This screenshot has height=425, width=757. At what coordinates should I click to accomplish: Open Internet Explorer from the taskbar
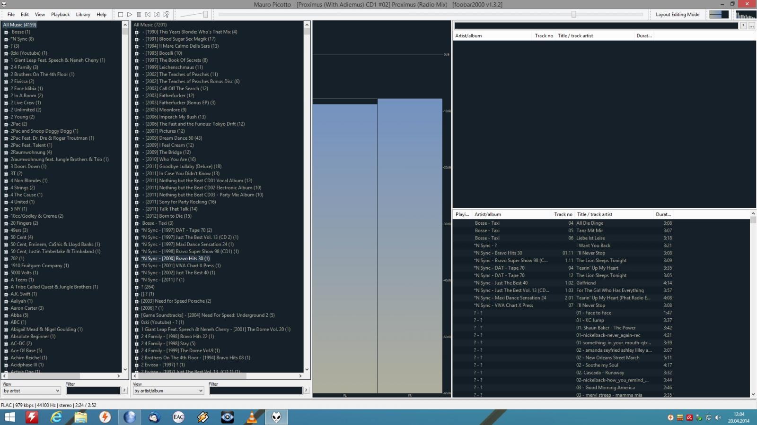pyautogui.click(x=56, y=417)
